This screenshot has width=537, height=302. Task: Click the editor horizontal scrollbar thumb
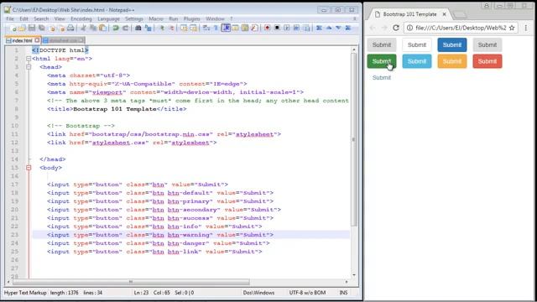point(131,282)
